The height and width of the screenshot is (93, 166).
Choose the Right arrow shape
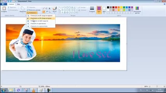pos(70,10)
